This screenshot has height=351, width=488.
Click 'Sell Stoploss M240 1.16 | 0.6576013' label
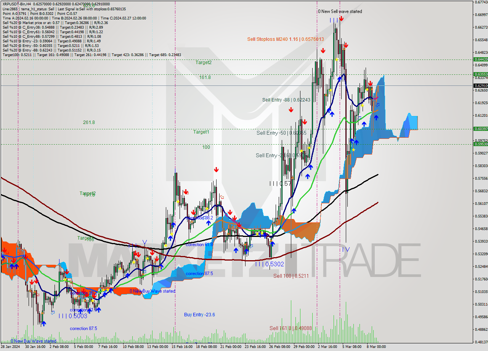[x=286, y=39]
